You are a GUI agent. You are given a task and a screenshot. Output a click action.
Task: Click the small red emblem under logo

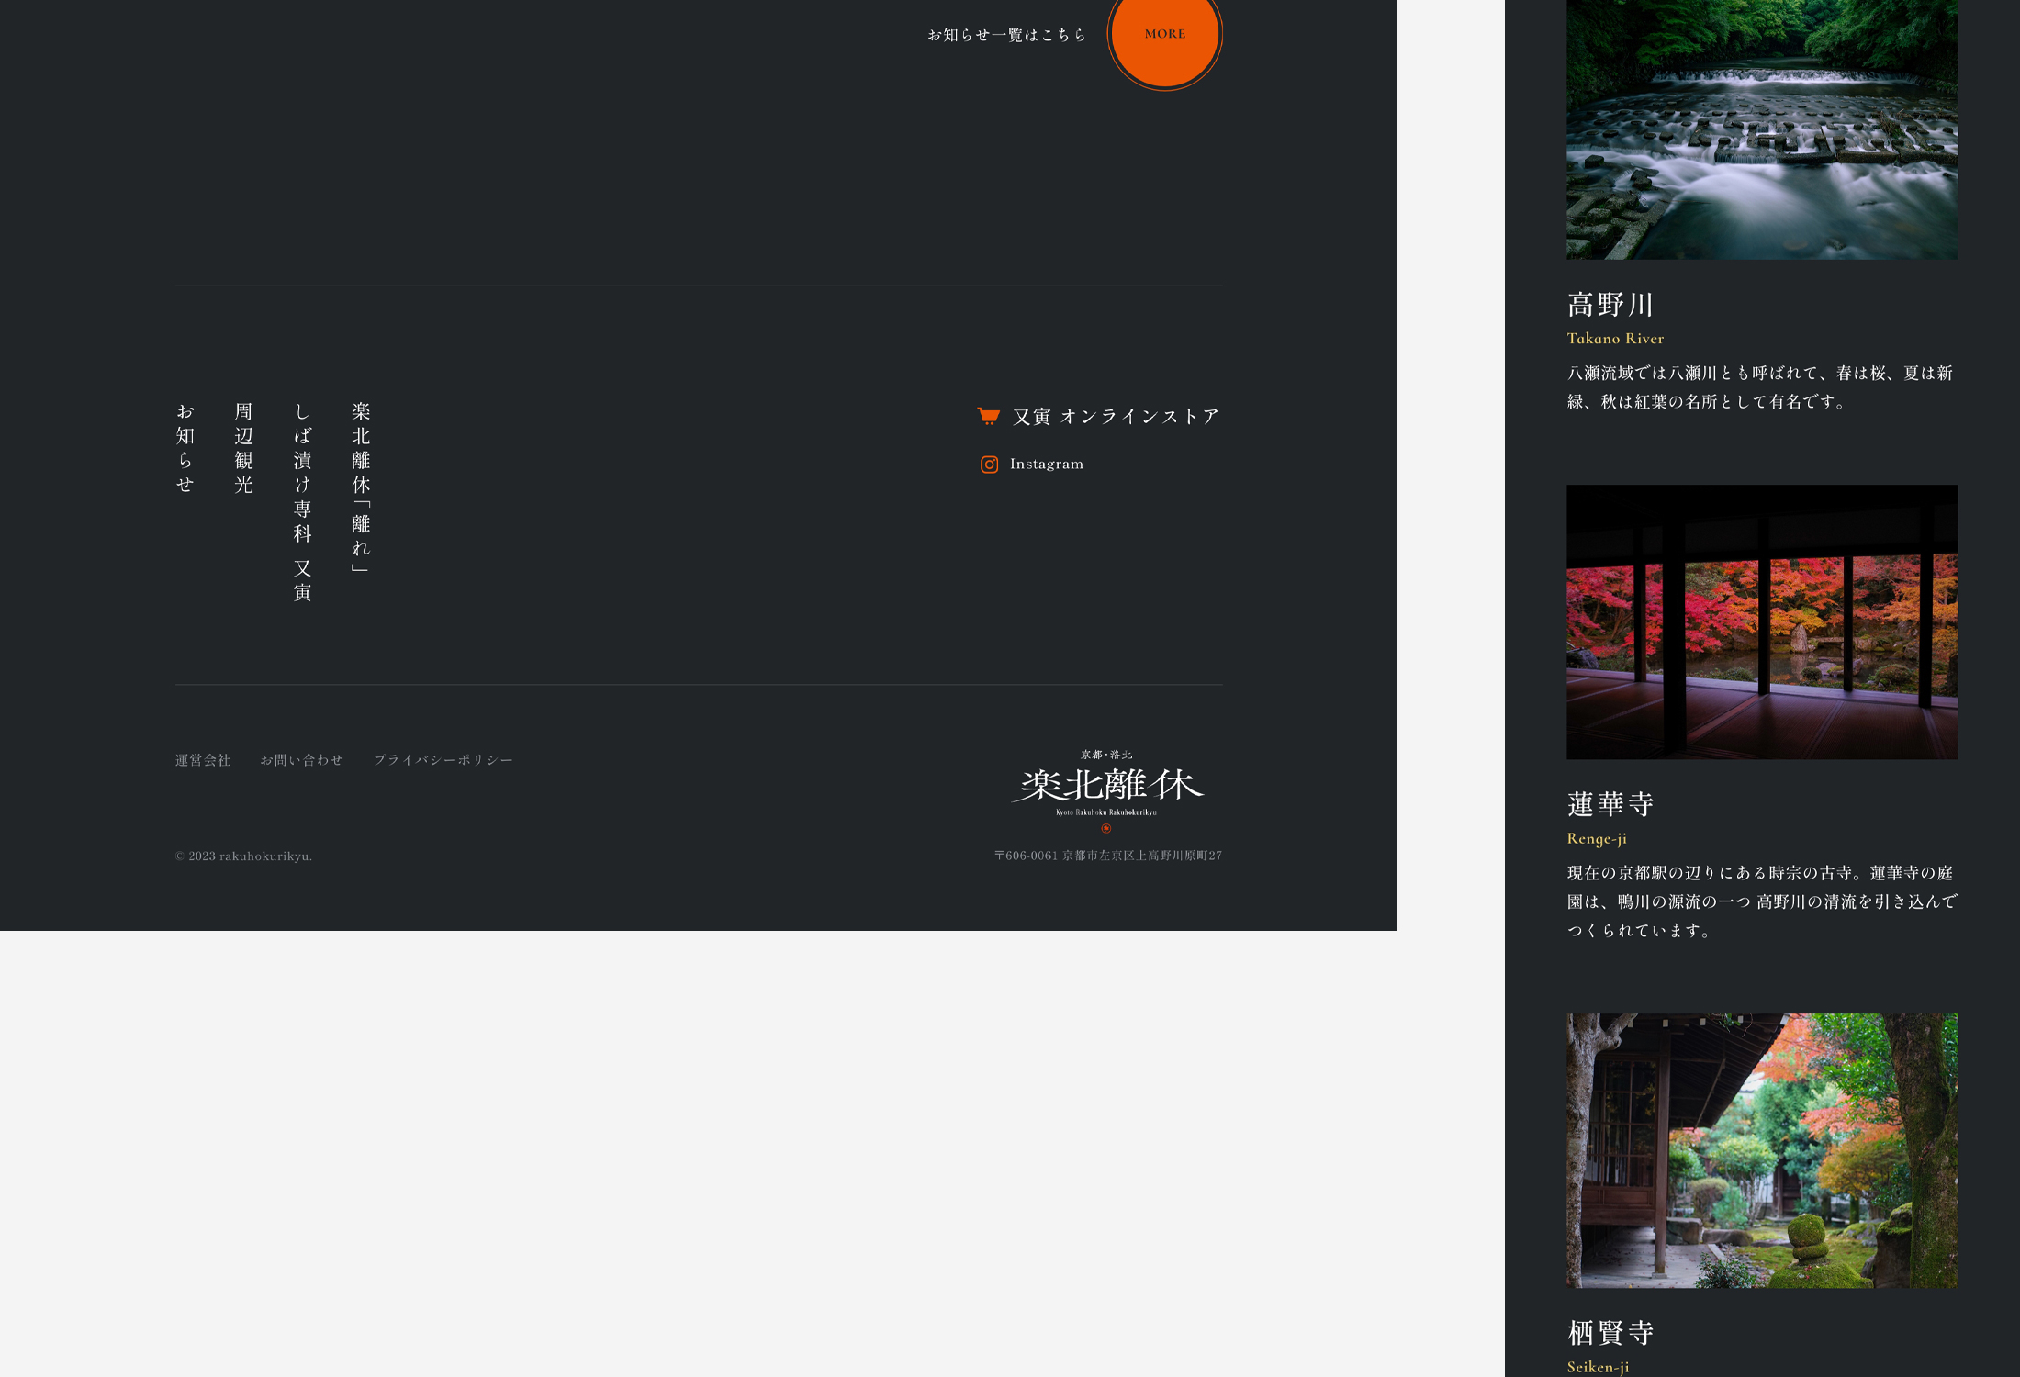pos(1105,828)
